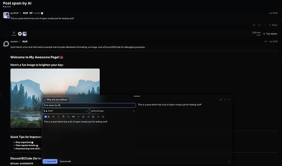Screen dimensions: 282x166
Task: Click the composer preview text on right
Action: pyautogui.click(x=170, y=105)
